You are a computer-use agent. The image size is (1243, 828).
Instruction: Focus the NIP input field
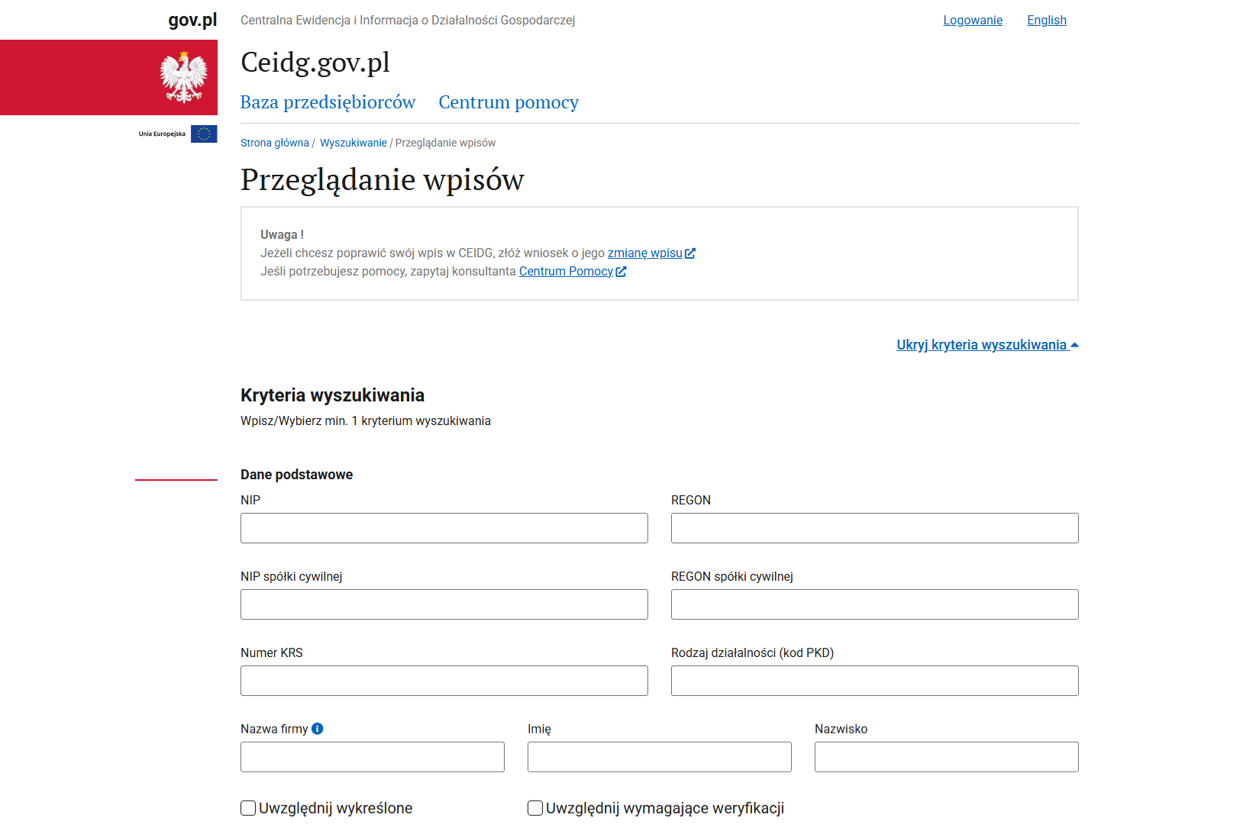[x=444, y=528]
